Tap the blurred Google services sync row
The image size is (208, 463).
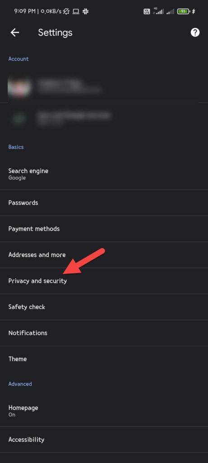(x=104, y=118)
